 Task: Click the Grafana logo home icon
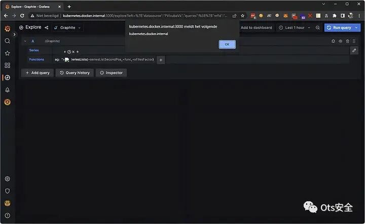coord(8,28)
